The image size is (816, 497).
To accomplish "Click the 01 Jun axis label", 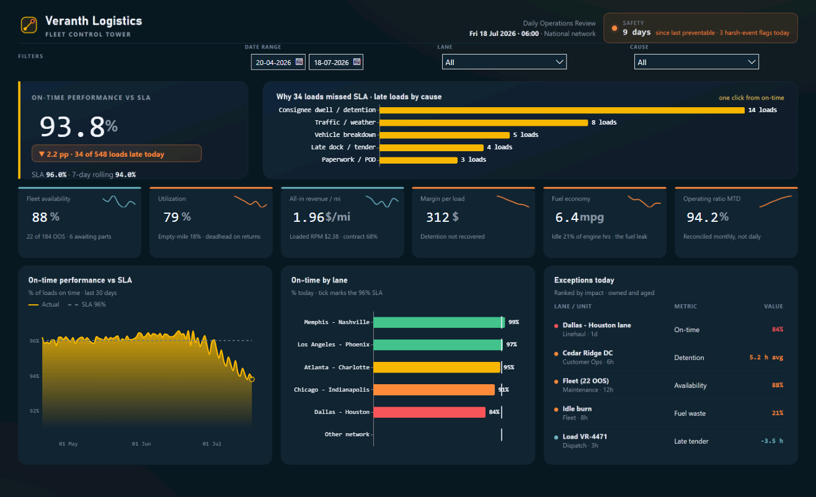I will point(141,444).
